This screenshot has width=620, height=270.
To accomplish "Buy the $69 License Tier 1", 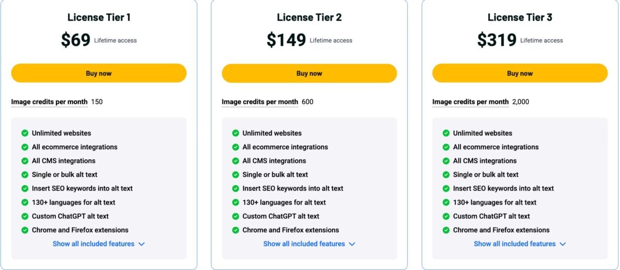I will 99,73.
